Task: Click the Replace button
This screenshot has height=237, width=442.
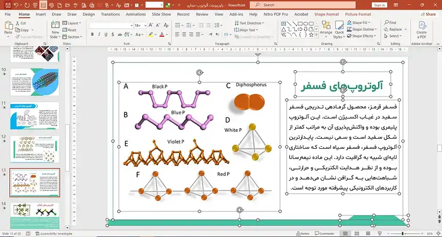Action: tap(393, 29)
